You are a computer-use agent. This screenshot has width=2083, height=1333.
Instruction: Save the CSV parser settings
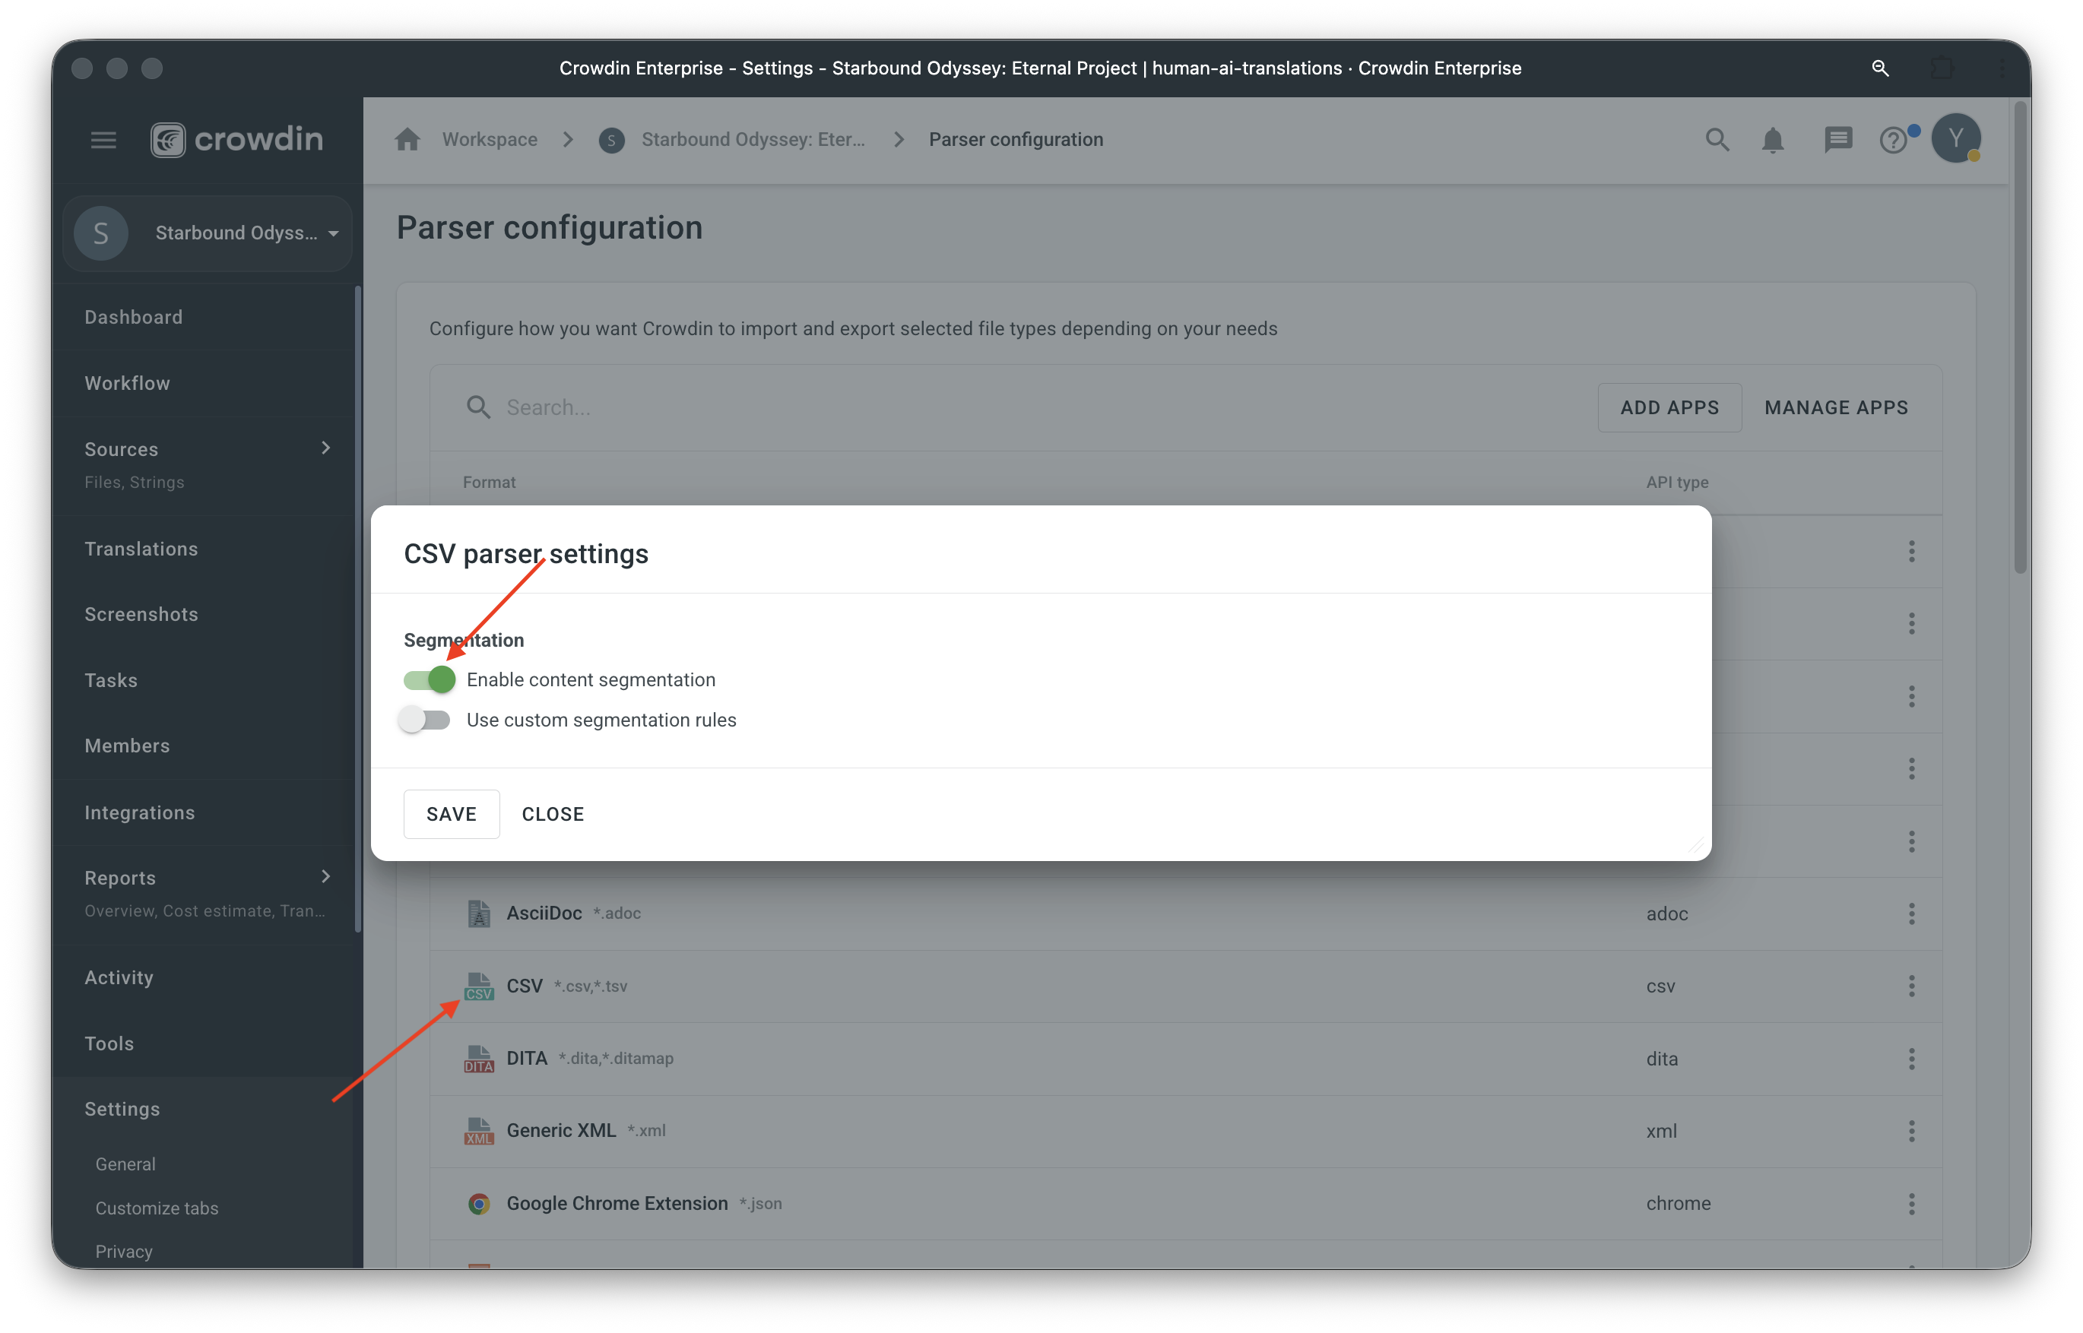pyautogui.click(x=451, y=814)
